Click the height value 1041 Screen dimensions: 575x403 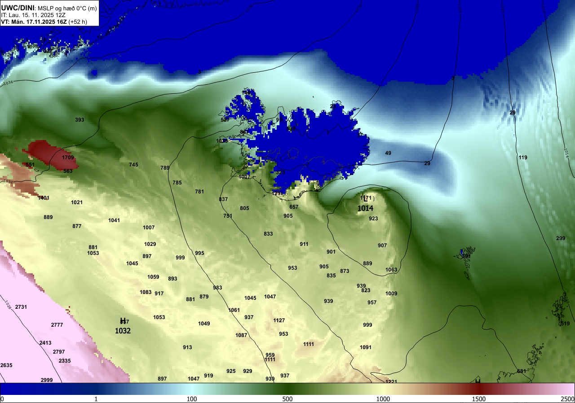[114, 220]
